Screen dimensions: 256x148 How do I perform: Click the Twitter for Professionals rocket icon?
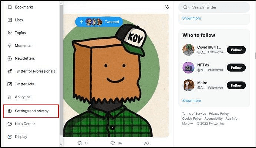[x=10, y=71]
